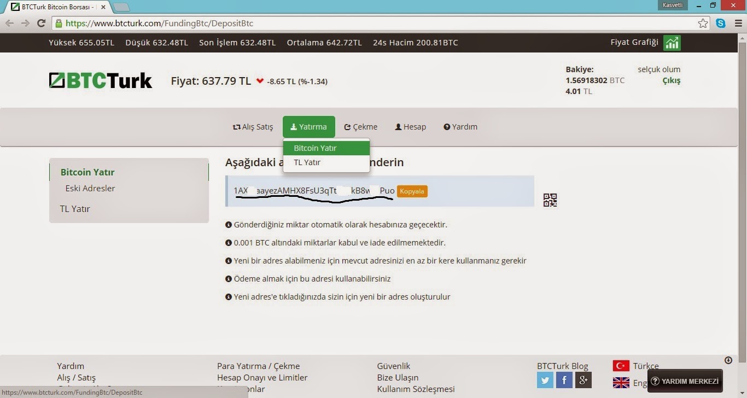Click the info icon above help widget

pos(728,360)
